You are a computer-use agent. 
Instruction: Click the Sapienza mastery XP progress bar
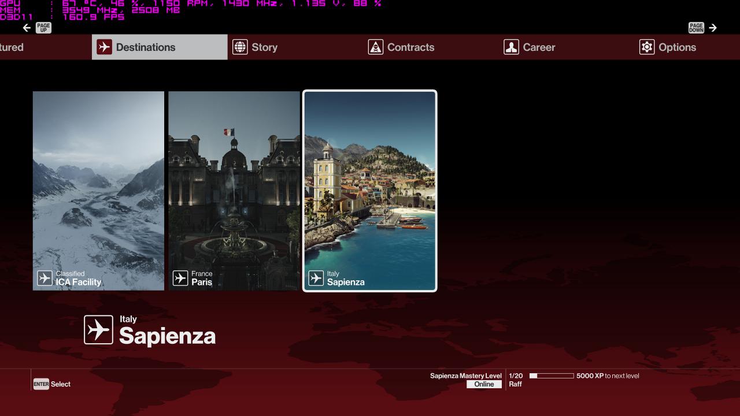point(552,376)
